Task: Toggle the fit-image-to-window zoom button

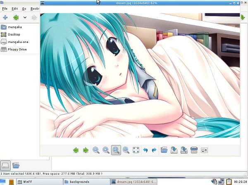Action: pos(116,150)
